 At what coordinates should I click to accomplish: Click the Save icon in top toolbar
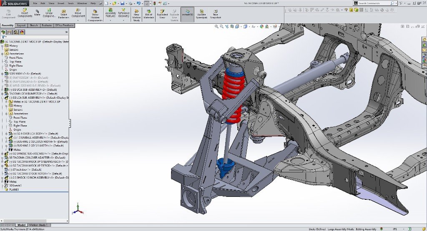[x=122, y=3]
